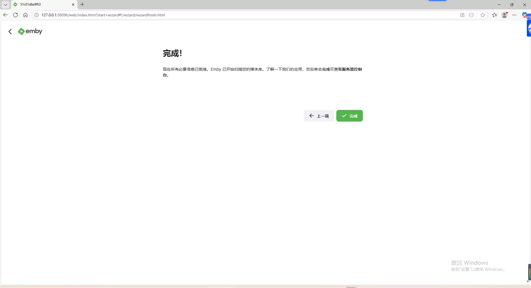Open browser settings and more menu

(x=514, y=15)
